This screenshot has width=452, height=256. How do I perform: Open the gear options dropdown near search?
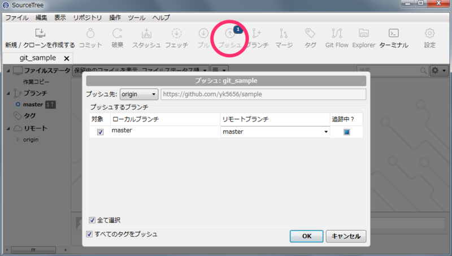coord(439,70)
